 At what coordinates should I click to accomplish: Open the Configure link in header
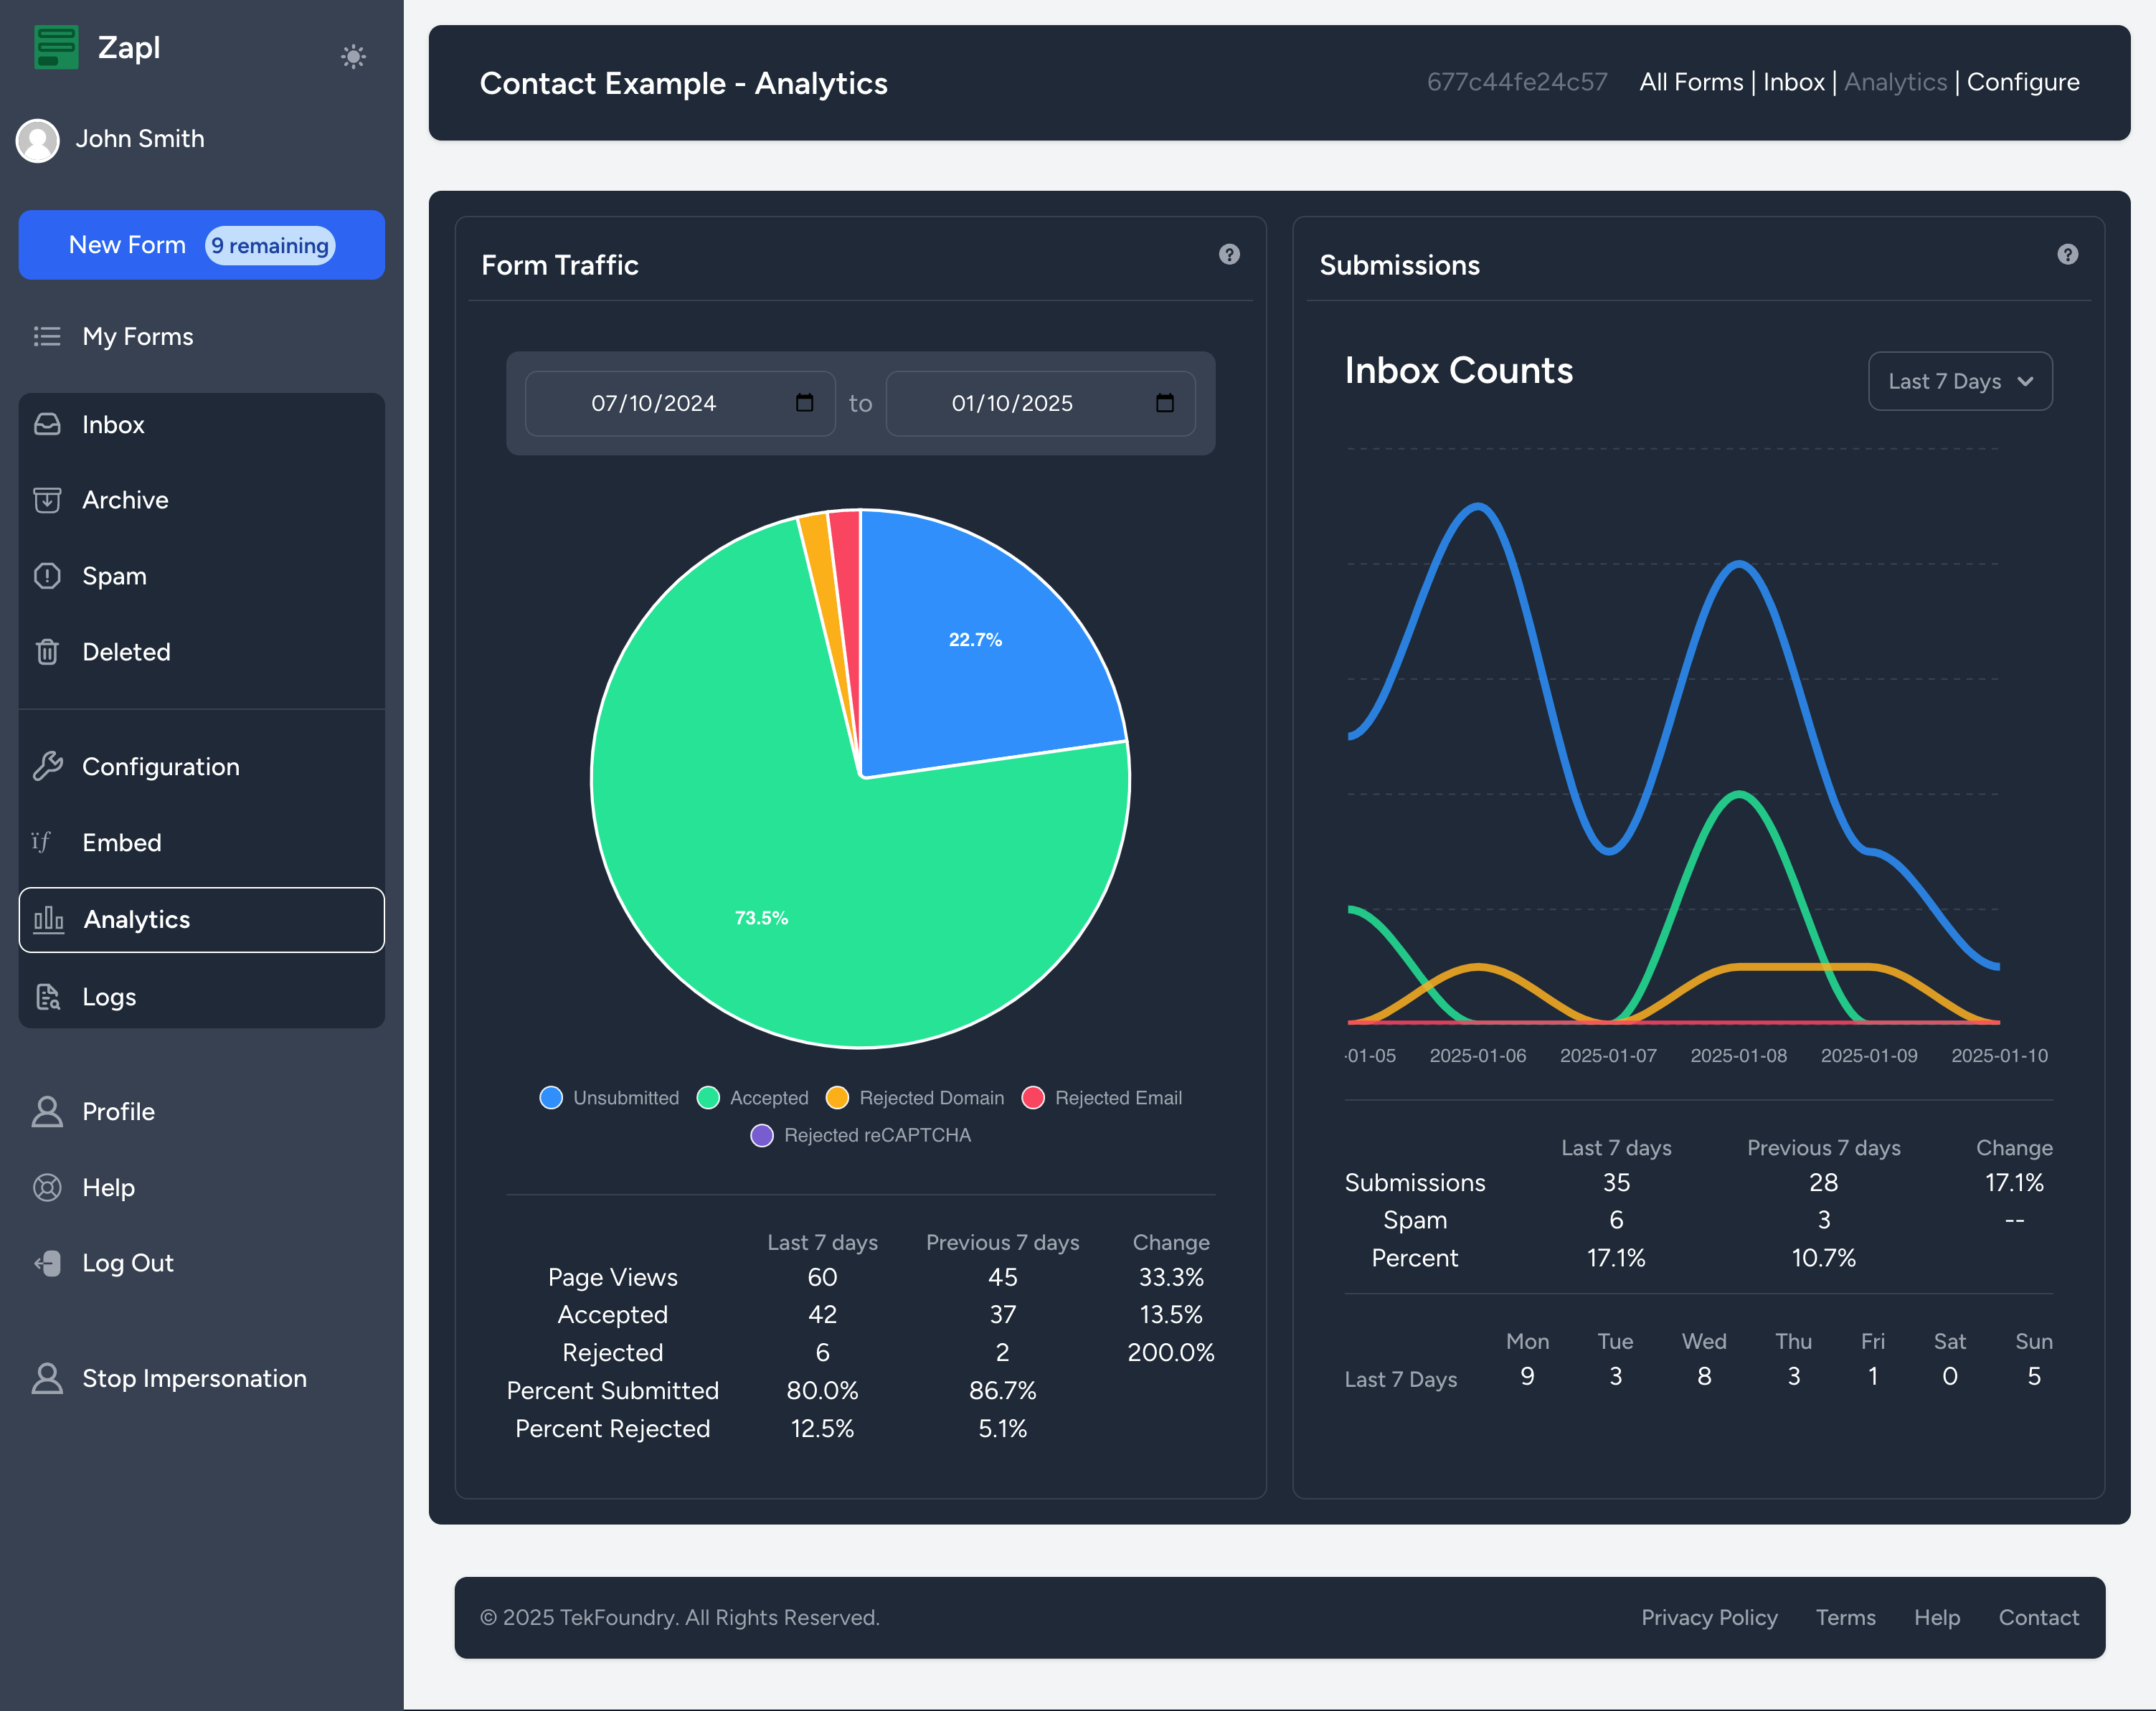tap(2022, 82)
